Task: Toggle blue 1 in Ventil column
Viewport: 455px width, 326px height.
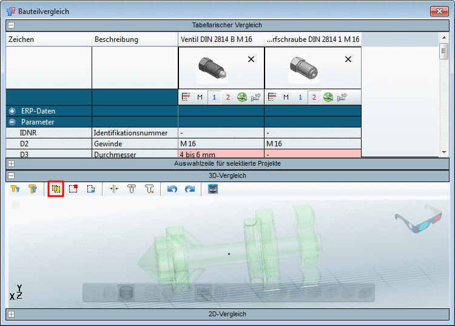Action: pyautogui.click(x=214, y=97)
